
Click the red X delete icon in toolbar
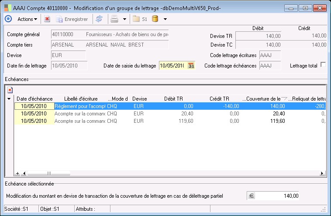pyautogui.click(x=47, y=19)
